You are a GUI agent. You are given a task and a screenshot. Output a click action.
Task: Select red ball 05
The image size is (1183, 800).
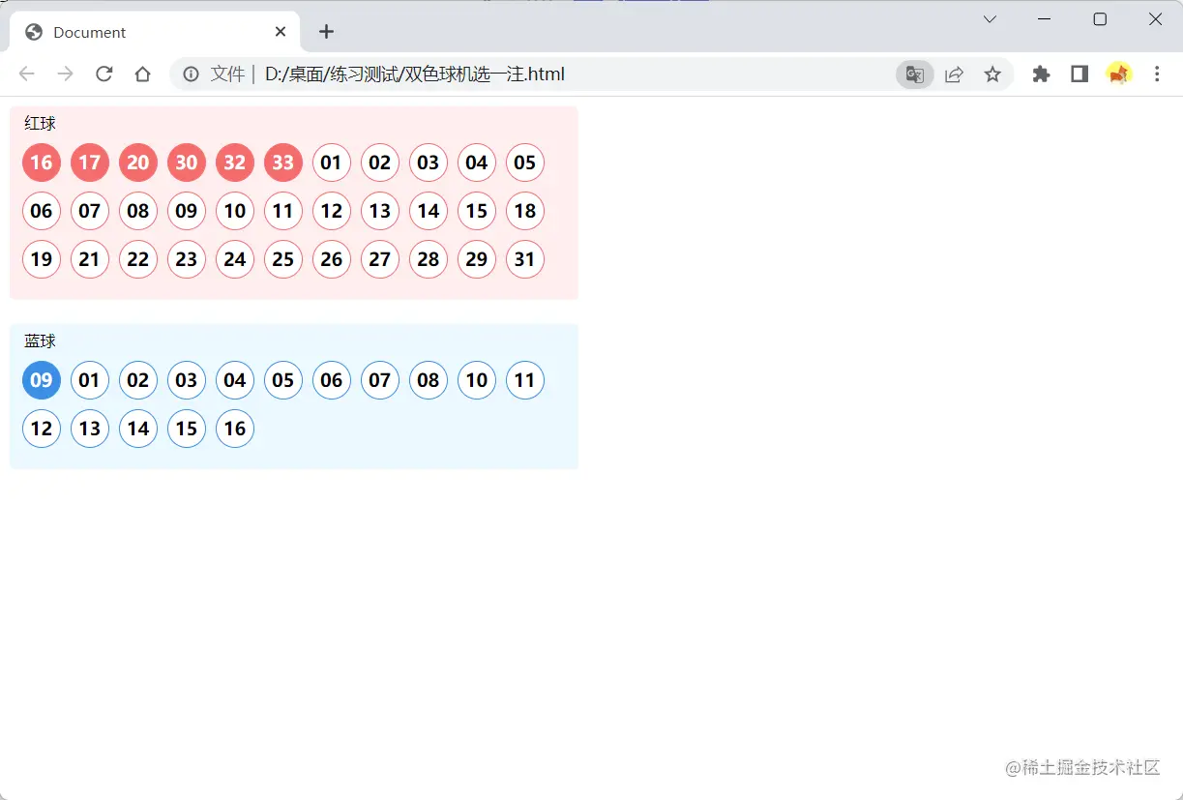[x=525, y=163]
